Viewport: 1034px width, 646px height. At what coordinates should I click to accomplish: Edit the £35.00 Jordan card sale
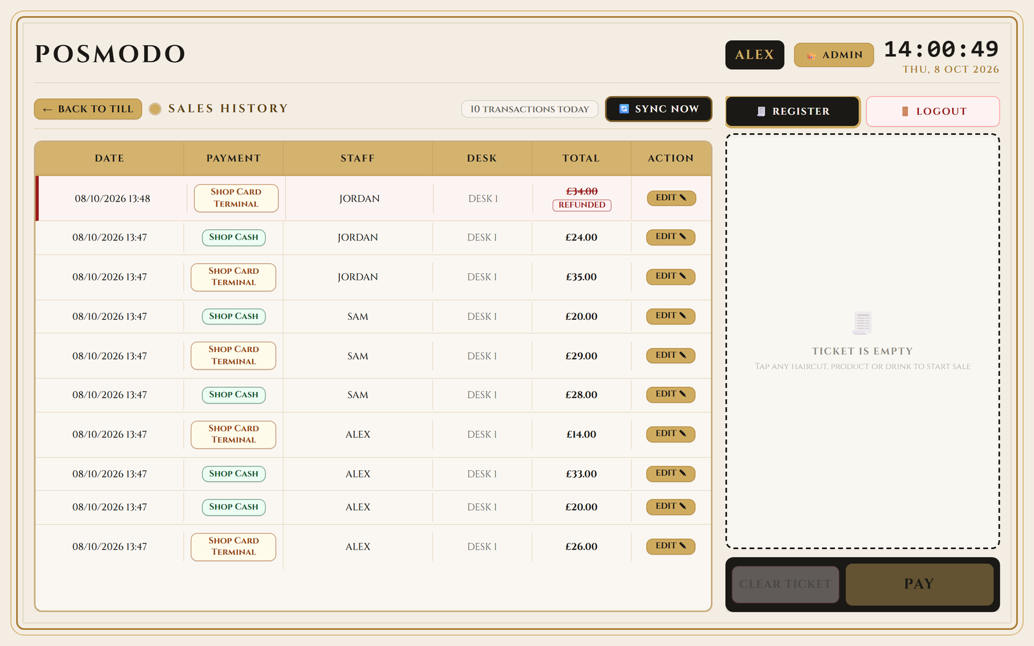(x=671, y=276)
